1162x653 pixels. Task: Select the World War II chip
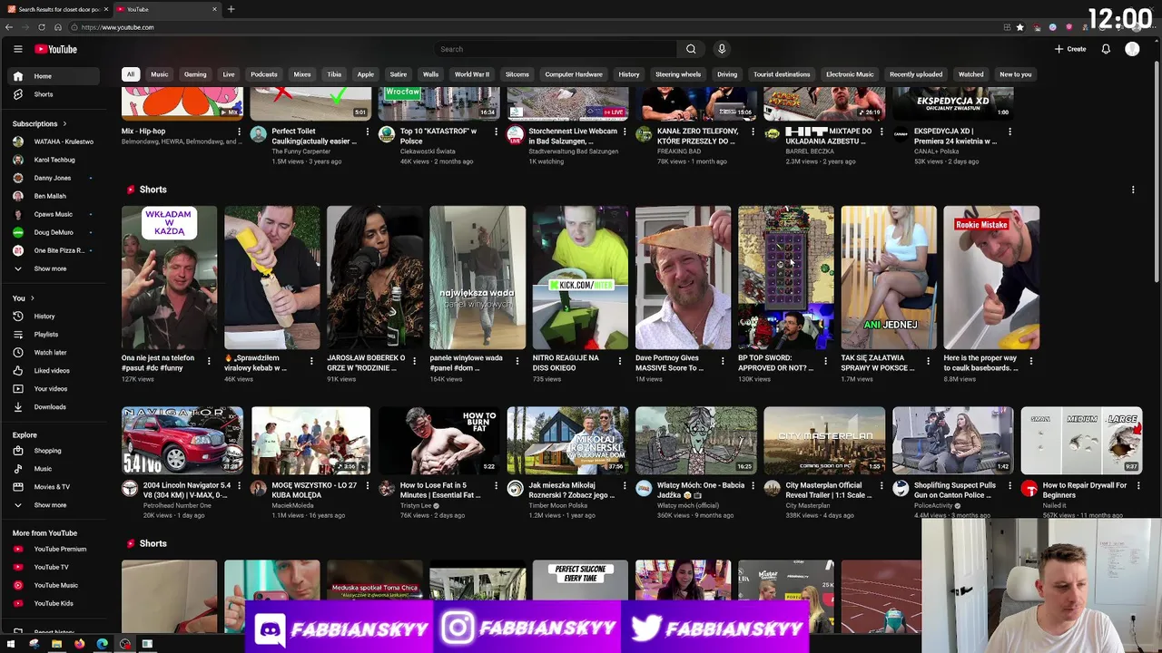[x=472, y=74]
